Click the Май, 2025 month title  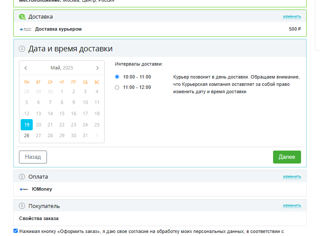coord(62,68)
